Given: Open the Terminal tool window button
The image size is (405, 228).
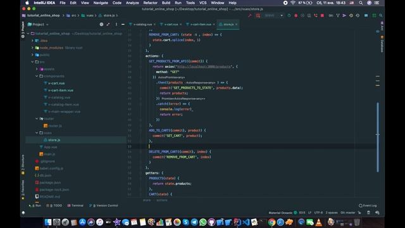Looking at the screenshot, I should click(75, 205).
